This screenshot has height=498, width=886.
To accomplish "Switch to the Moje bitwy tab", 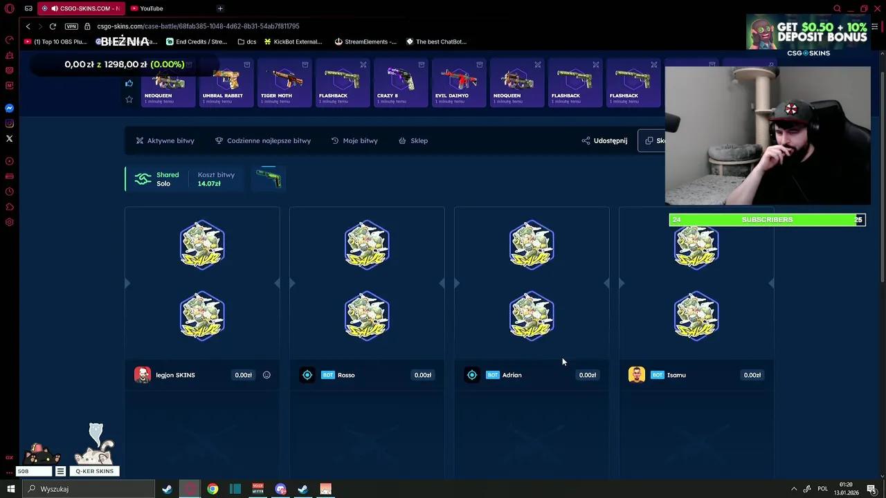I will (354, 140).
